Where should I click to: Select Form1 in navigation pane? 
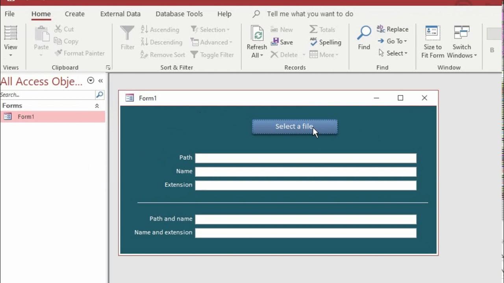pos(52,117)
